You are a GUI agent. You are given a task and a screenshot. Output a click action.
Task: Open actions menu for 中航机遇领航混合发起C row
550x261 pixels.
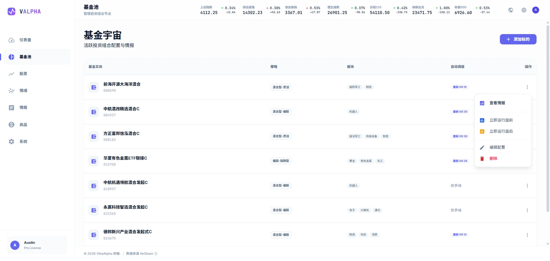[527, 186]
